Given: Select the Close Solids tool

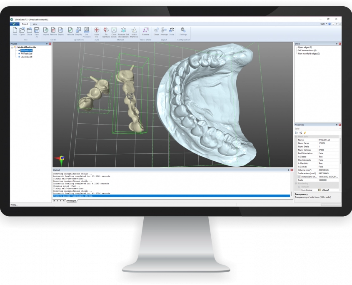Looking at the screenshot, I should 114,31.
